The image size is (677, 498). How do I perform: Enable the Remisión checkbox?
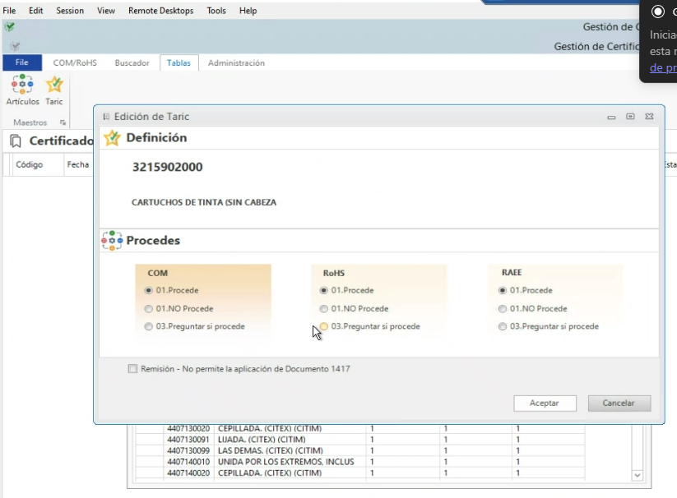[133, 369]
